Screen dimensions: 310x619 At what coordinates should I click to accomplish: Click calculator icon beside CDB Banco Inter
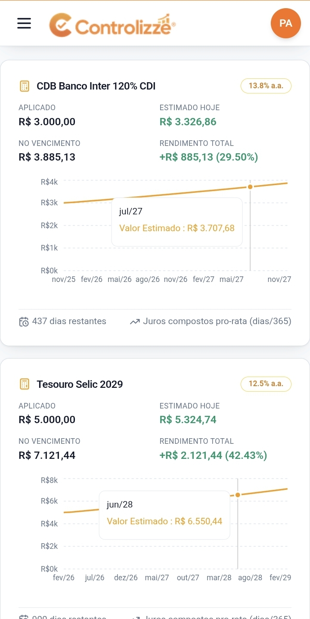[x=25, y=86]
